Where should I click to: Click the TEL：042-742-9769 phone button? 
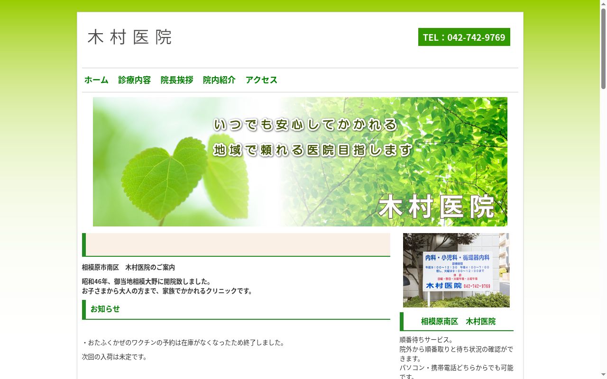click(464, 37)
